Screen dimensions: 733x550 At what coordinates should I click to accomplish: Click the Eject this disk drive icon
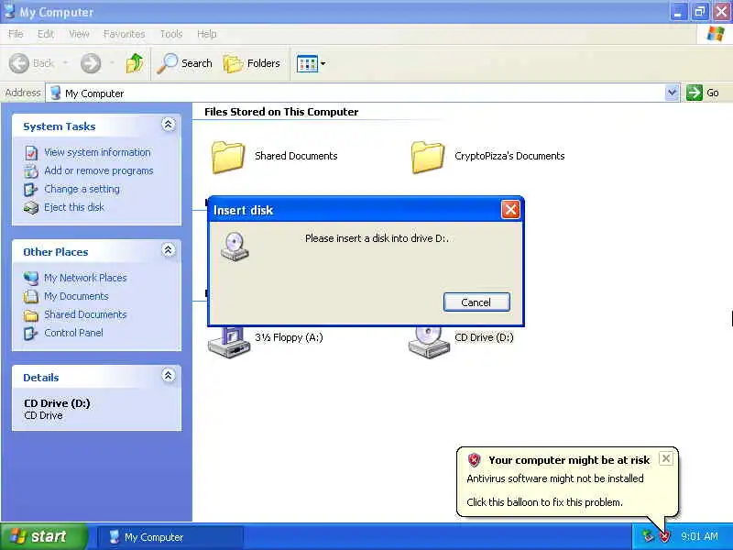[x=31, y=208]
